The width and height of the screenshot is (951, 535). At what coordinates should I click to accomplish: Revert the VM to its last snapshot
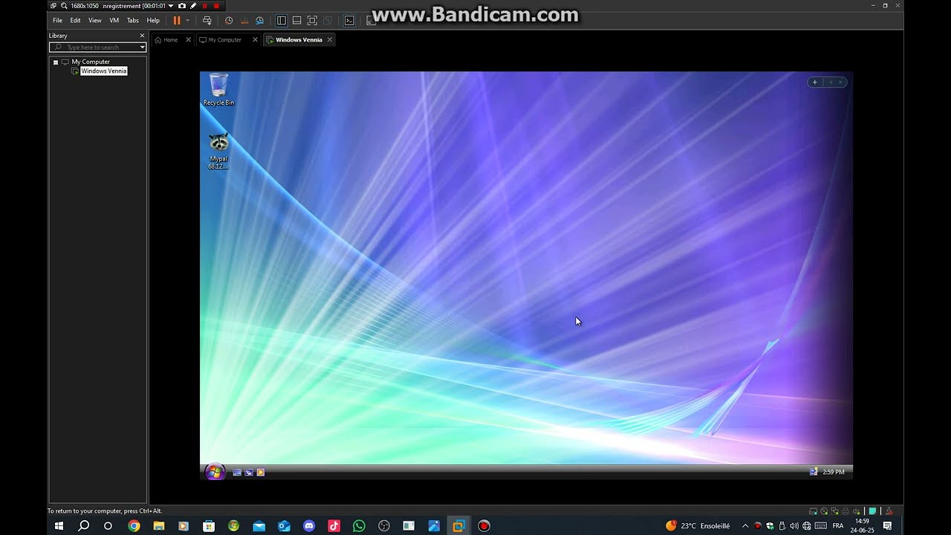[244, 21]
